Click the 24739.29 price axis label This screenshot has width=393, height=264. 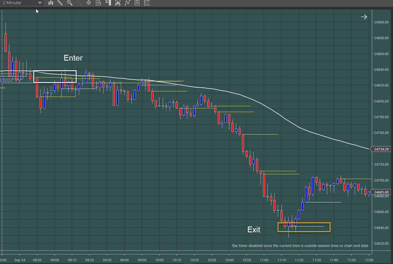coord(381,149)
